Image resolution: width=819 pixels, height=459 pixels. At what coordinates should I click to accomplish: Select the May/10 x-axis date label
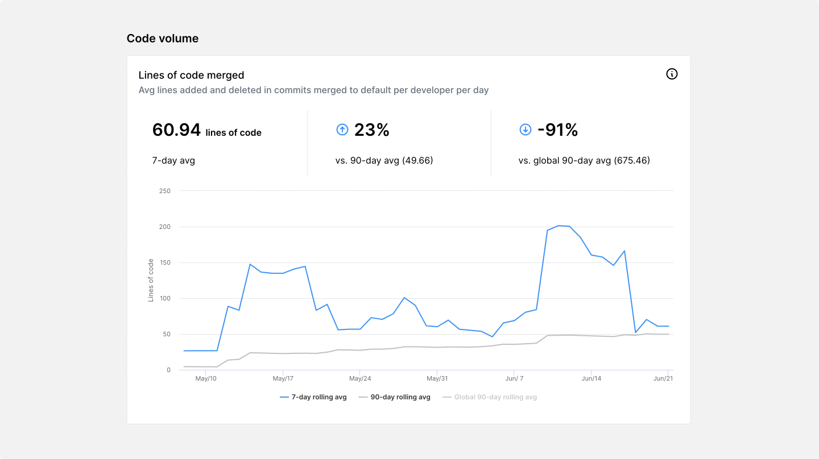206,378
